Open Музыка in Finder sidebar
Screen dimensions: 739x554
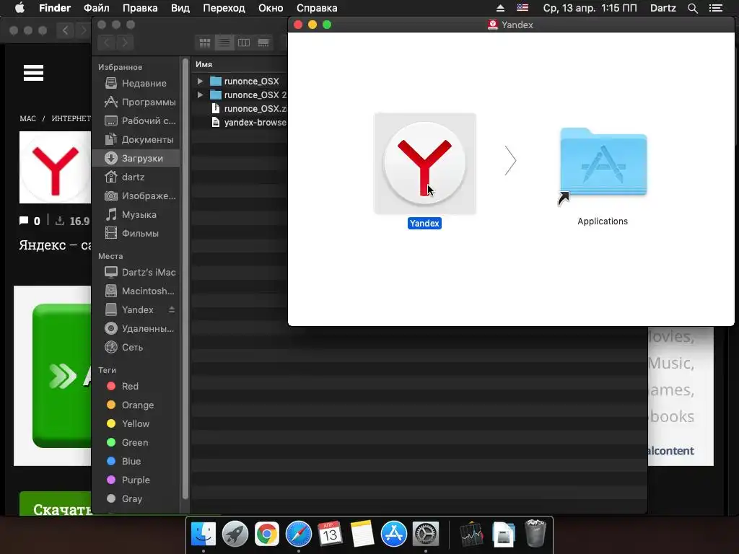(x=136, y=215)
